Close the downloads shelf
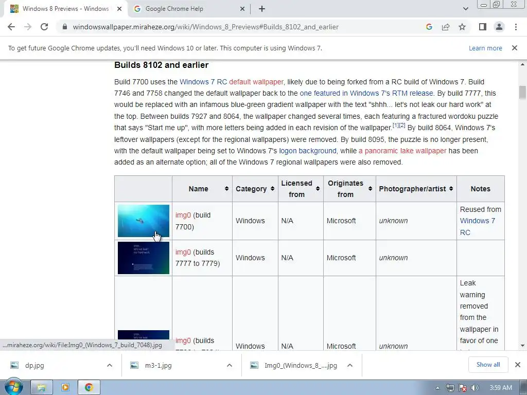This screenshot has height=395, width=527. 518,365
